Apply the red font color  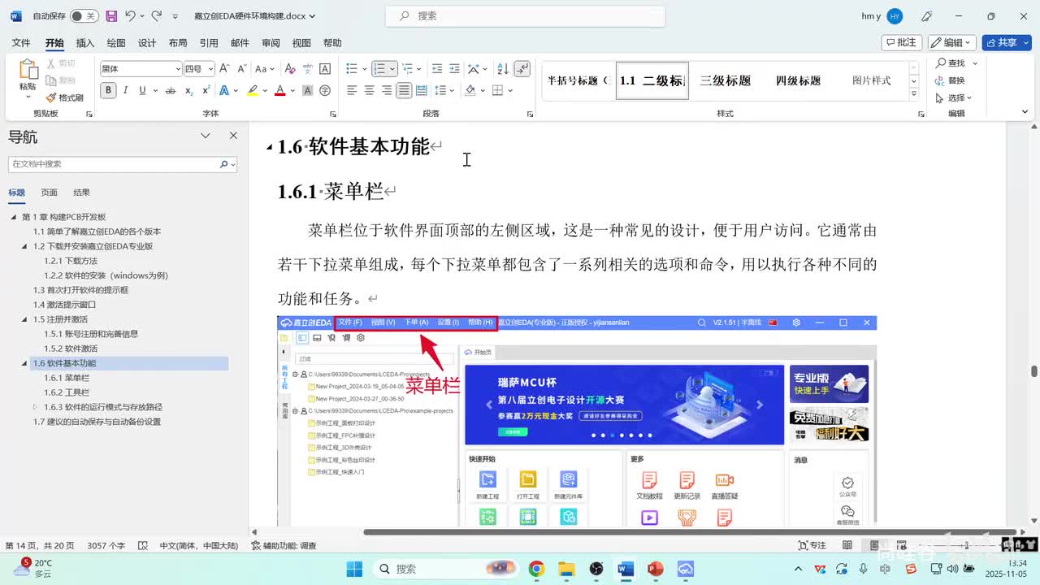(x=279, y=90)
